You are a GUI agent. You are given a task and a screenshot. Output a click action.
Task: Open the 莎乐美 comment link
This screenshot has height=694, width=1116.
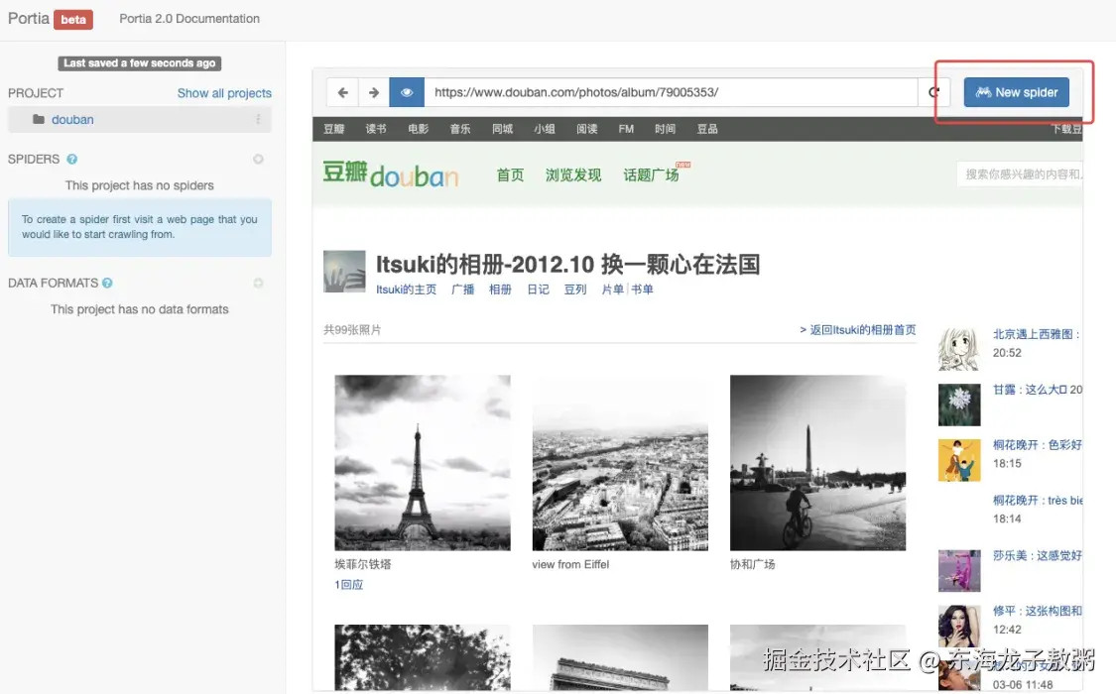[x=1037, y=556]
